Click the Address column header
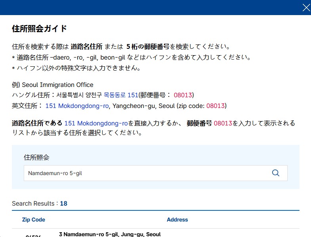311x237 pixels. (x=177, y=220)
